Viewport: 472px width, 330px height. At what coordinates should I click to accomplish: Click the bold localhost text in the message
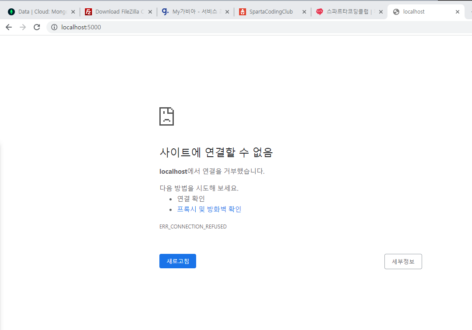point(173,172)
